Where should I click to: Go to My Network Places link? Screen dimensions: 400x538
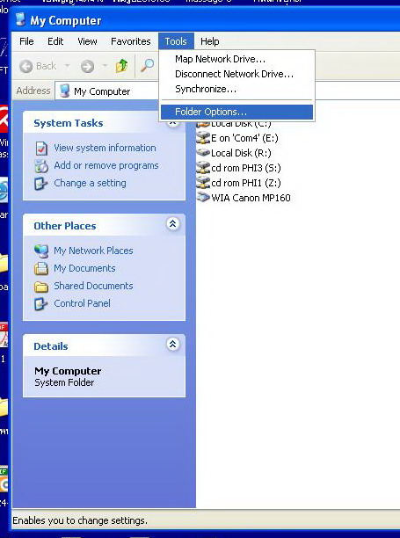click(x=93, y=251)
